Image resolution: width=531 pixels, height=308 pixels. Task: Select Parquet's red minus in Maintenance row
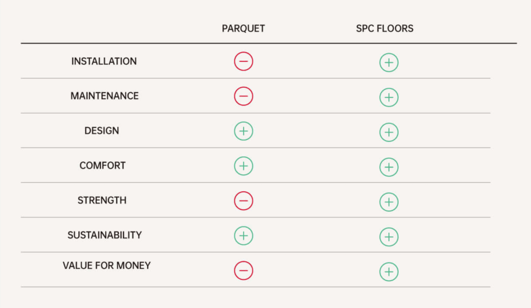click(243, 96)
